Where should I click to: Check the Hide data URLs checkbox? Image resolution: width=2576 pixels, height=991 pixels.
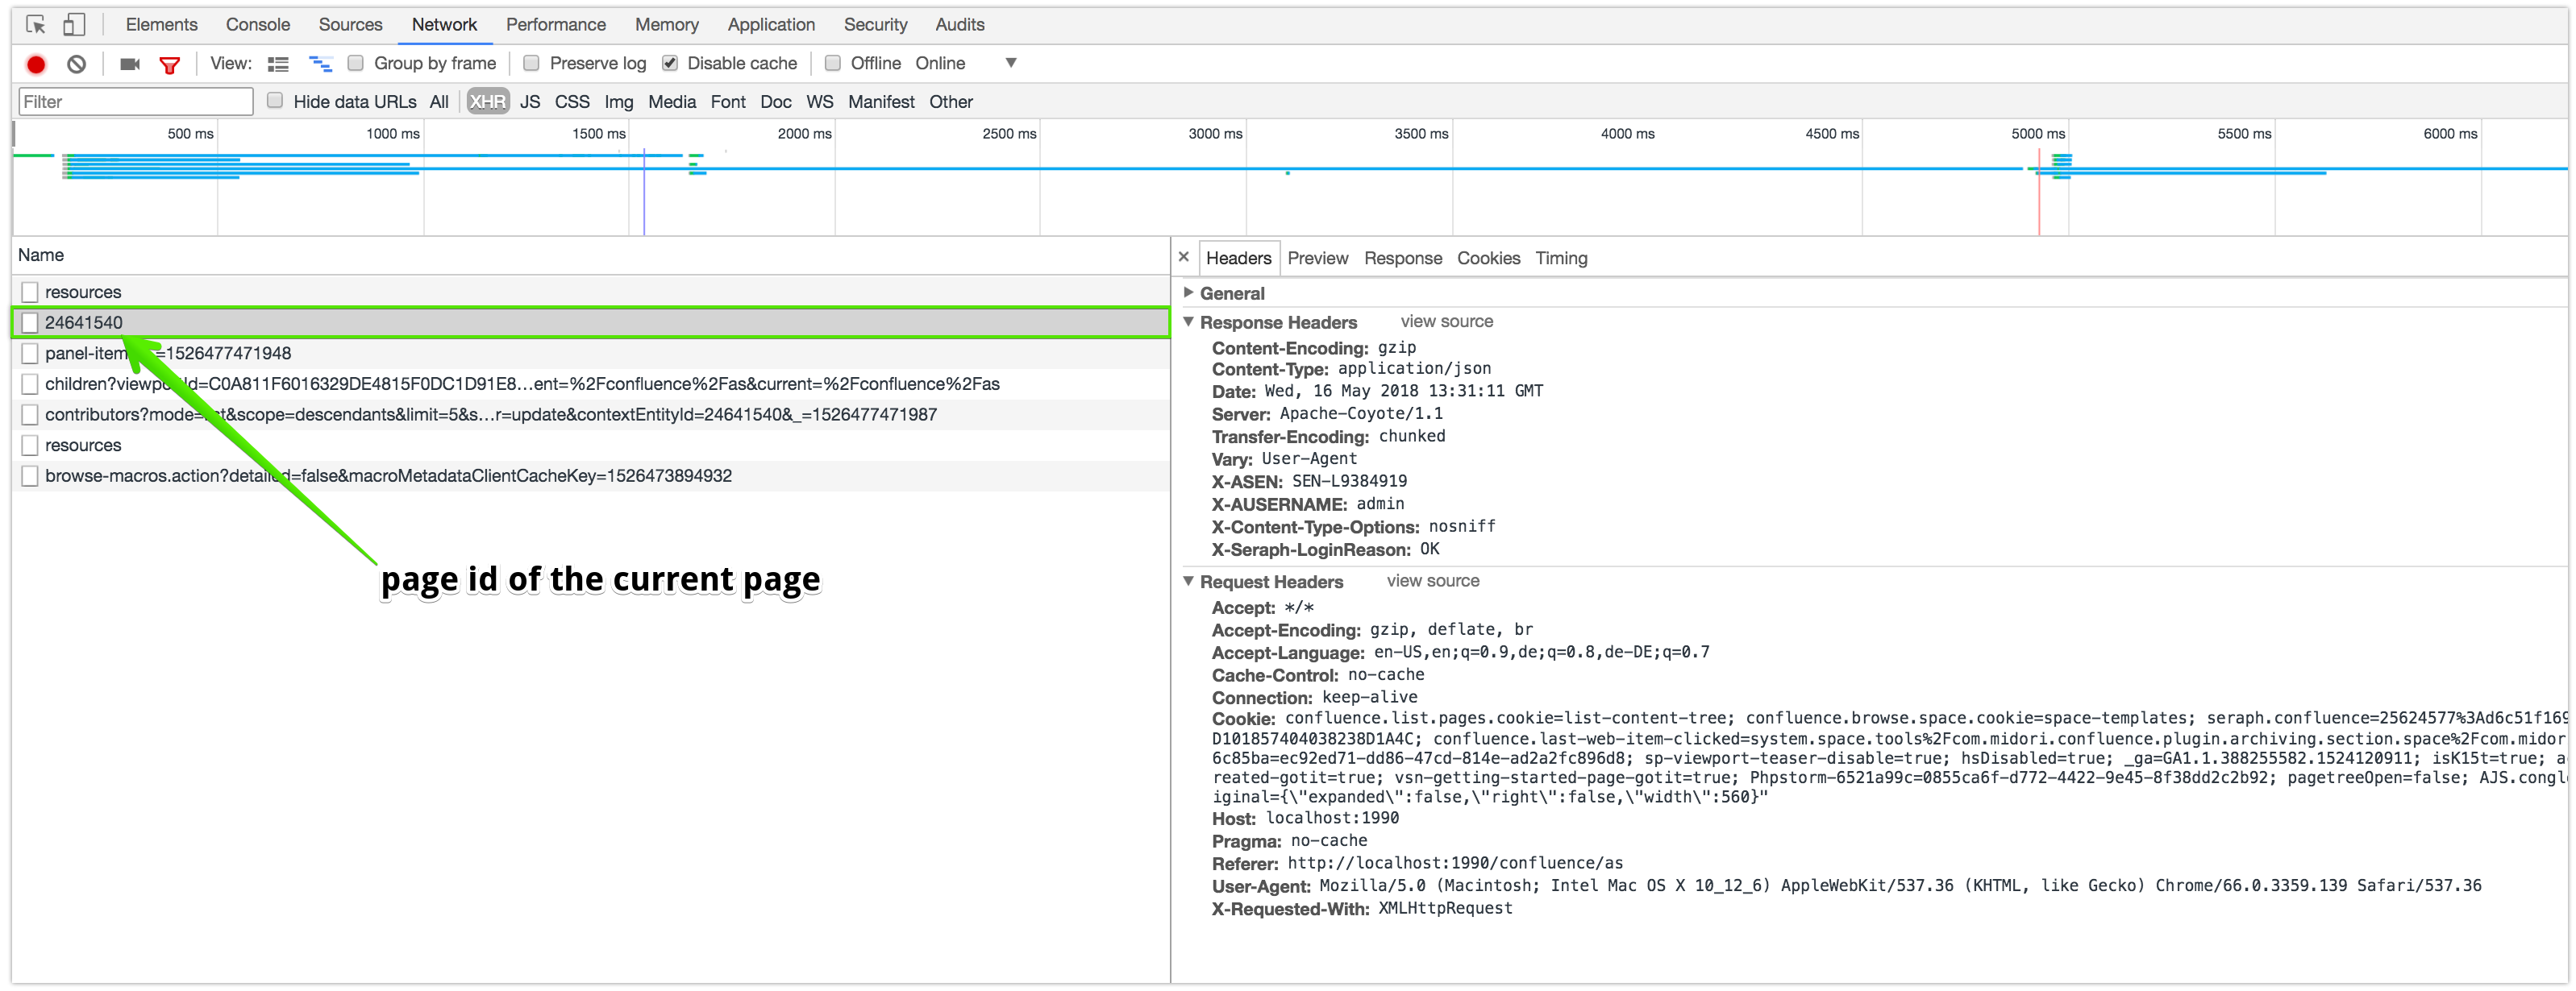[x=275, y=101]
